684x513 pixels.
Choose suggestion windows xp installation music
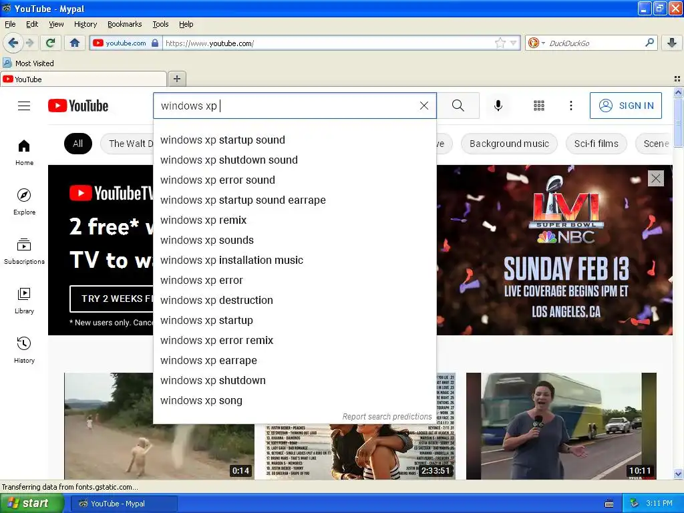click(x=295, y=261)
